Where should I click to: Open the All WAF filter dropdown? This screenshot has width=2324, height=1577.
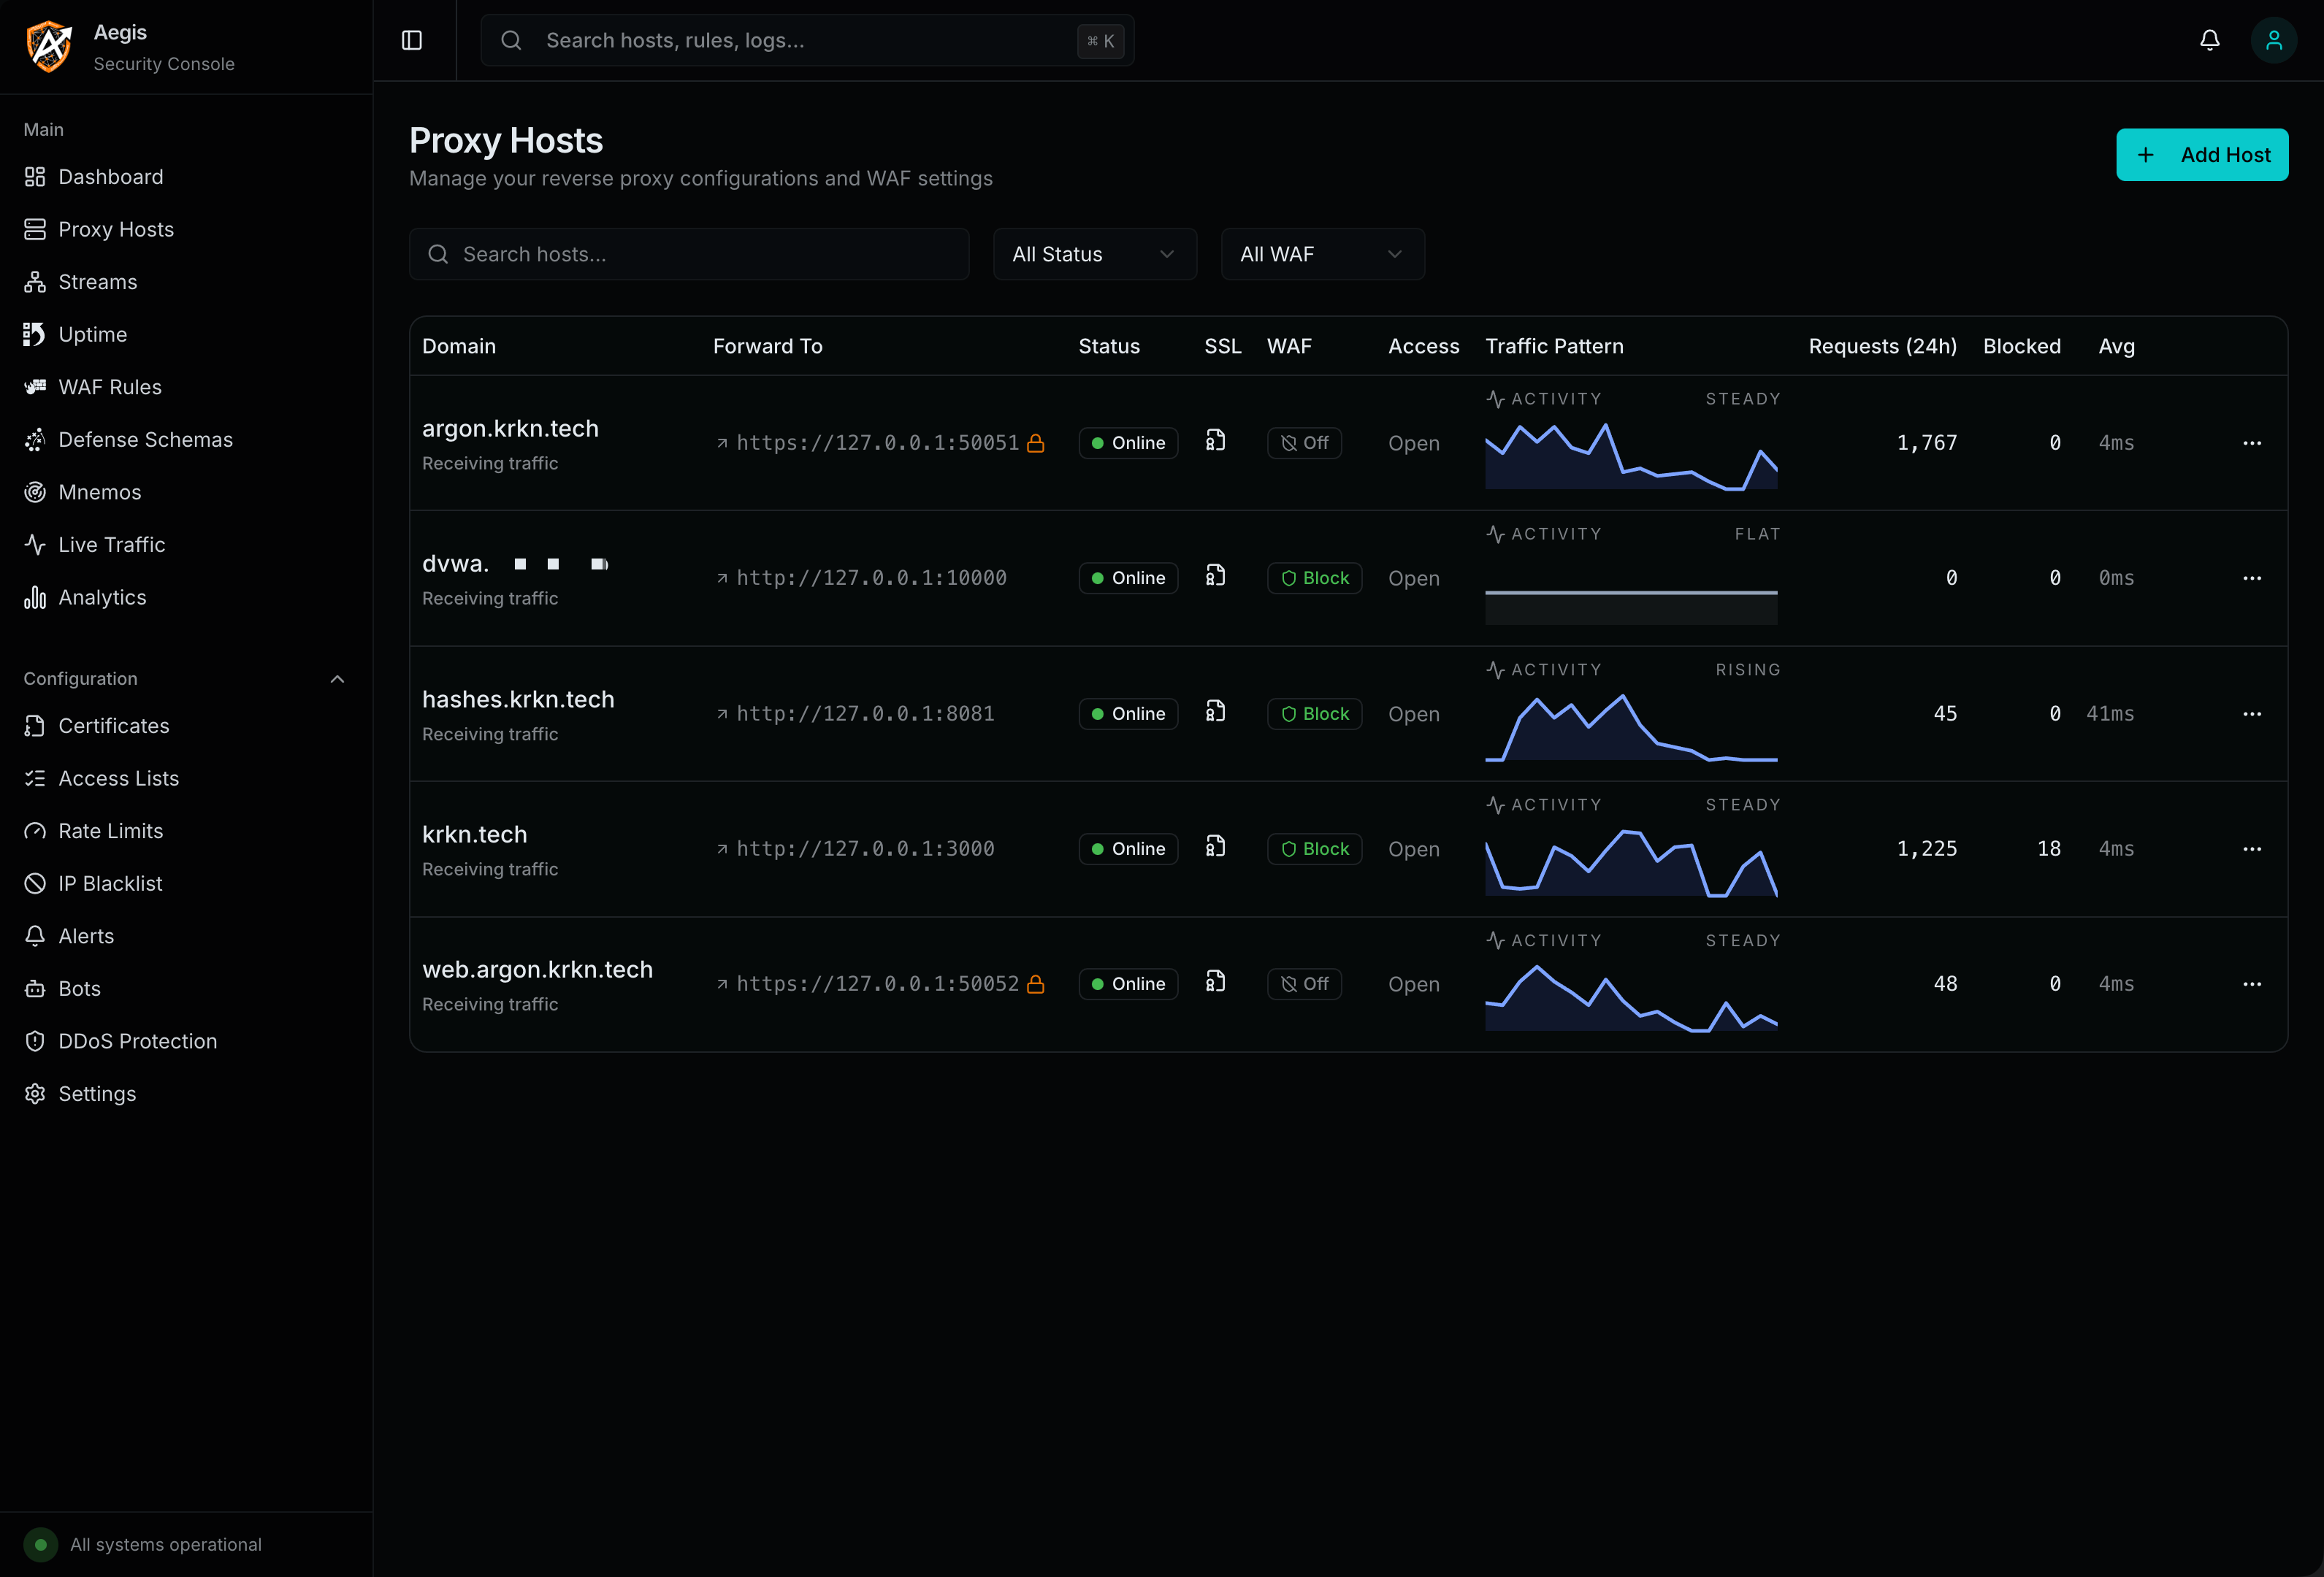coord(1322,254)
